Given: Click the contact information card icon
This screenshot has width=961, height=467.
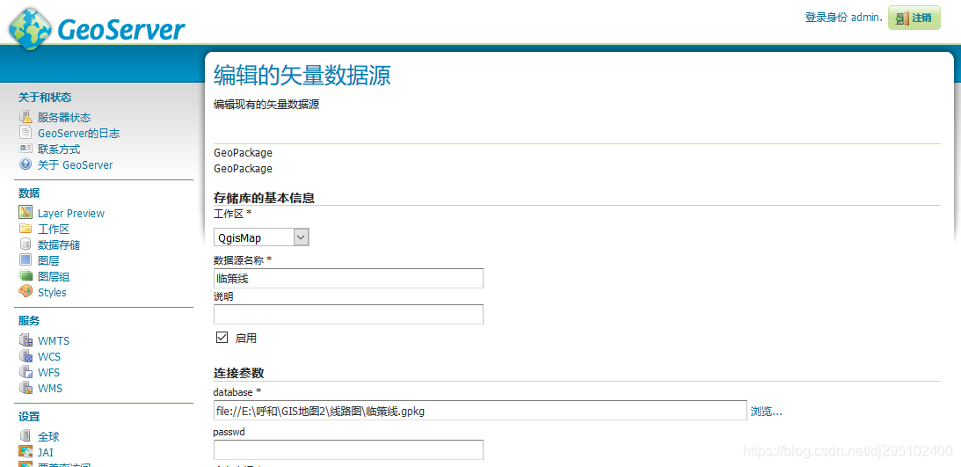Looking at the screenshot, I should pyautogui.click(x=25, y=149).
